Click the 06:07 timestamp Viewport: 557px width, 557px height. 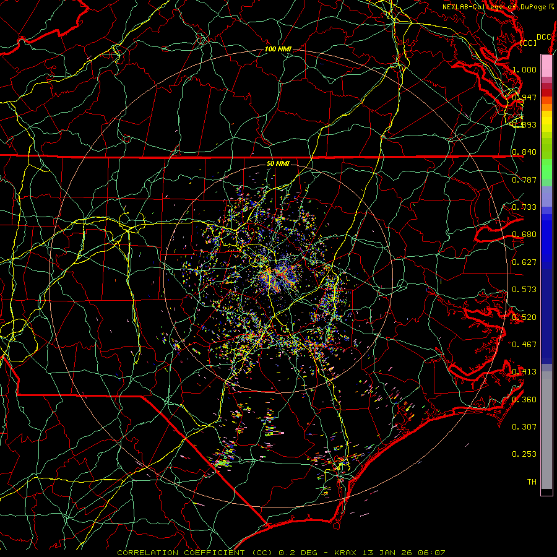pyautogui.click(x=432, y=553)
